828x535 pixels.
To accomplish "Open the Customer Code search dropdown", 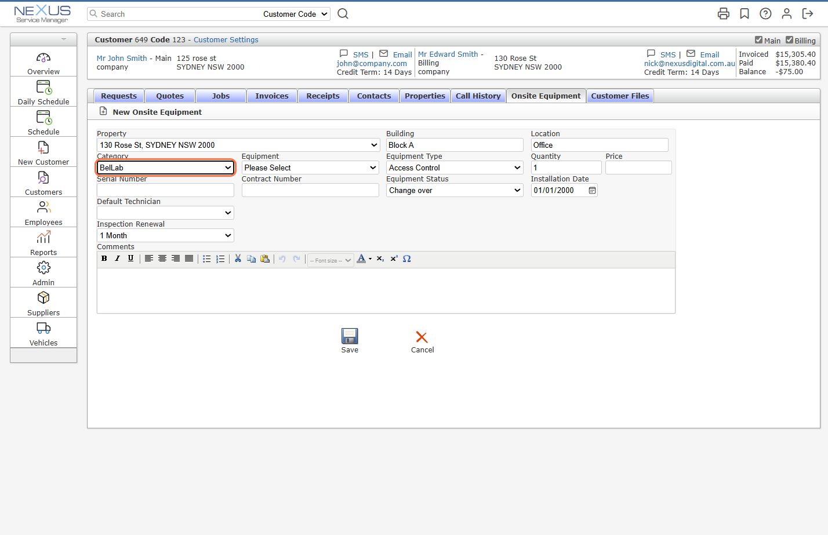I will 295,14.
